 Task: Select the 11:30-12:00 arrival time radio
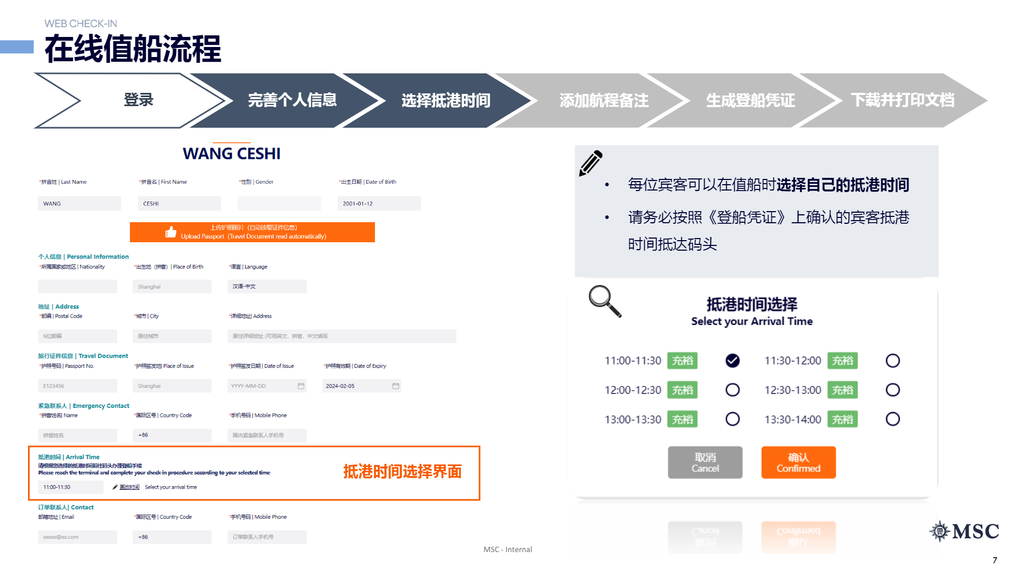(893, 360)
